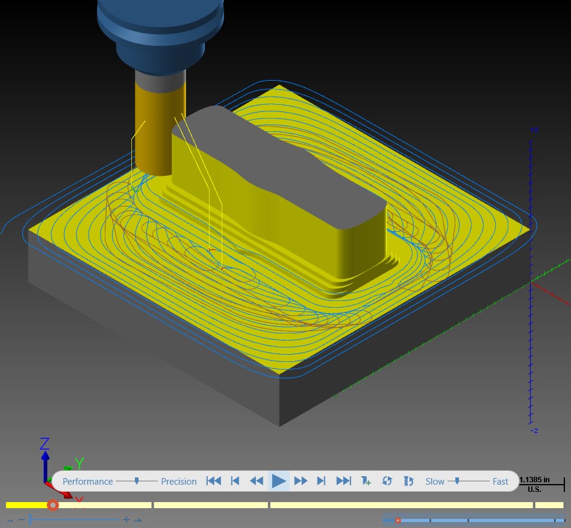
Task: Click the fast-forward double-arrow icon
Action: click(x=301, y=481)
